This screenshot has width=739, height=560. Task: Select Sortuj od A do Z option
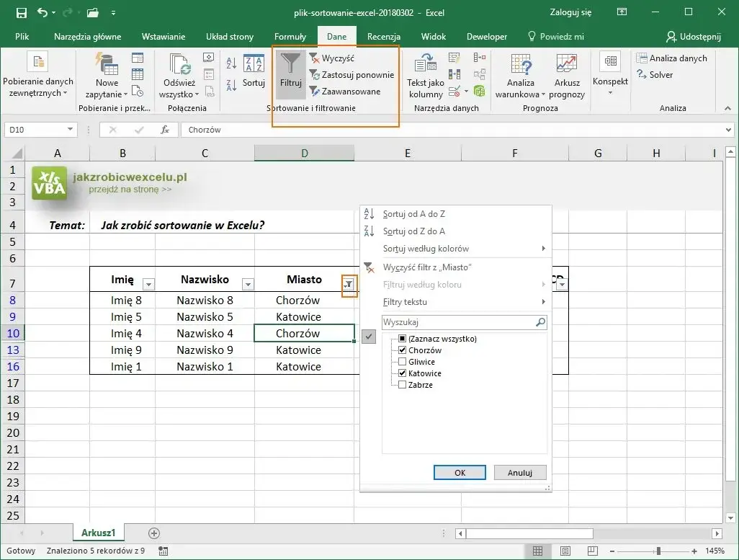[414, 214]
